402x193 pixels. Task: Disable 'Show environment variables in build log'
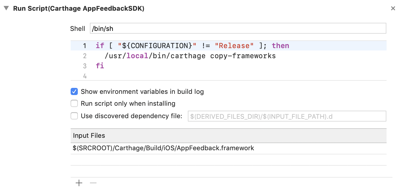(74, 91)
